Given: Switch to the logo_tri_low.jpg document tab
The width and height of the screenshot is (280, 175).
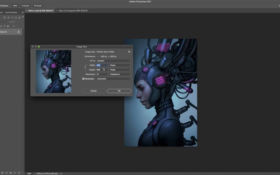Looking at the screenshot, I should point(73,11).
